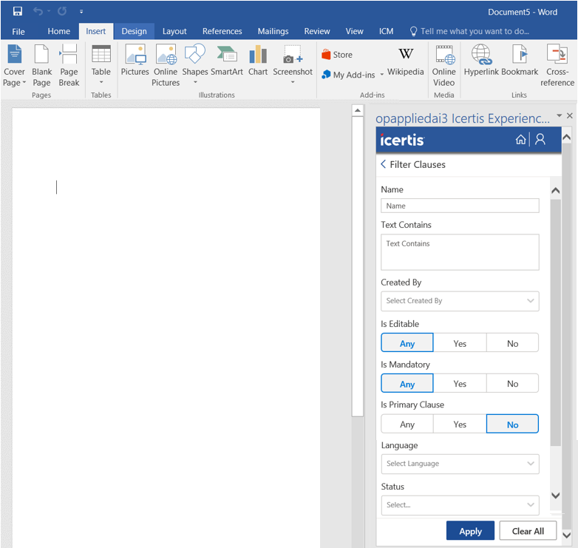The image size is (578, 548).
Task: Insert a Hyperlink from the Links group
Action: [481, 61]
